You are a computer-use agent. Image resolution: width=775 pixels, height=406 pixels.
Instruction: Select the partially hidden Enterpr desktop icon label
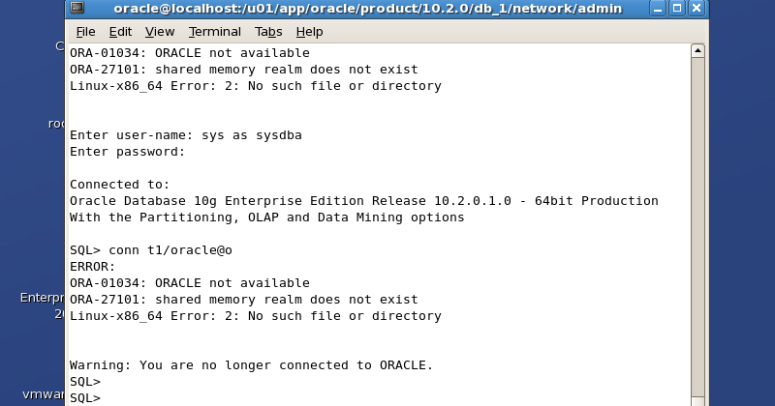click(42, 298)
